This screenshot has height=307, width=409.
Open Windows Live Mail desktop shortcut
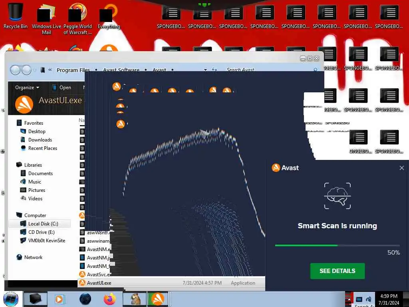click(46, 19)
